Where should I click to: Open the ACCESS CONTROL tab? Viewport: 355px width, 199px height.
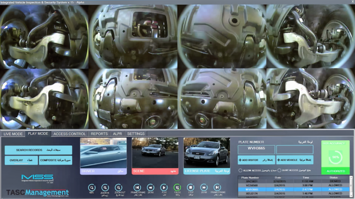pyautogui.click(x=70, y=134)
